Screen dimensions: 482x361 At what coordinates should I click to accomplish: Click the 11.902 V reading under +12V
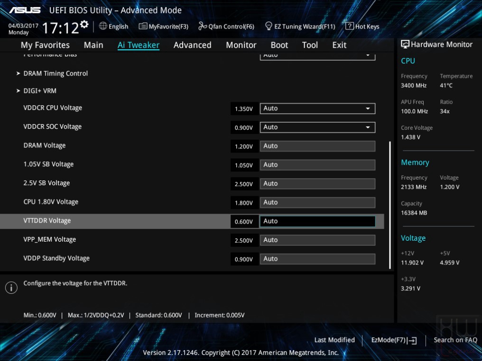(x=412, y=263)
